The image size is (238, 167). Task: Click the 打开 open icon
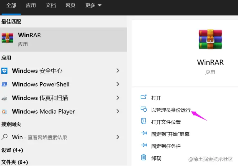[x=144, y=97]
